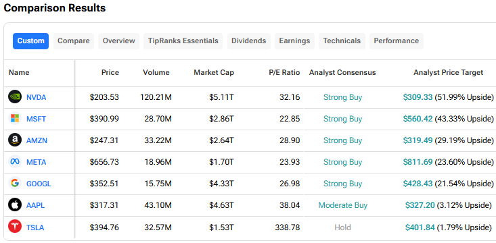
Task: Switch to the Earnings tab
Action: point(294,41)
